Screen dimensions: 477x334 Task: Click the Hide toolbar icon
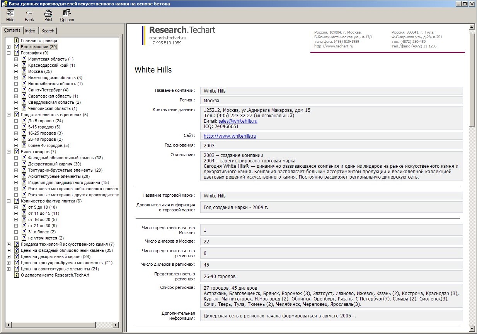tap(10, 13)
